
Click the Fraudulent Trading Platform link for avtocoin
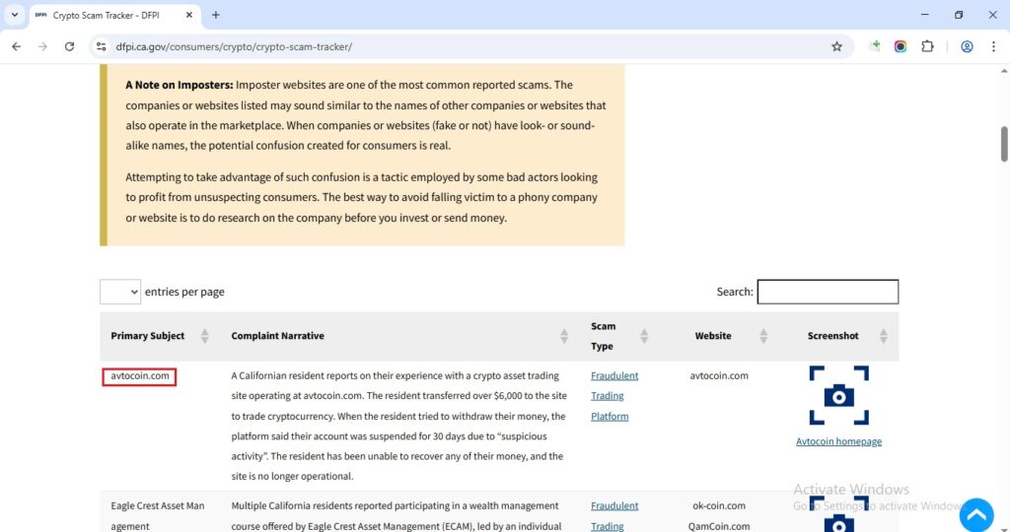click(x=613, y=395)
